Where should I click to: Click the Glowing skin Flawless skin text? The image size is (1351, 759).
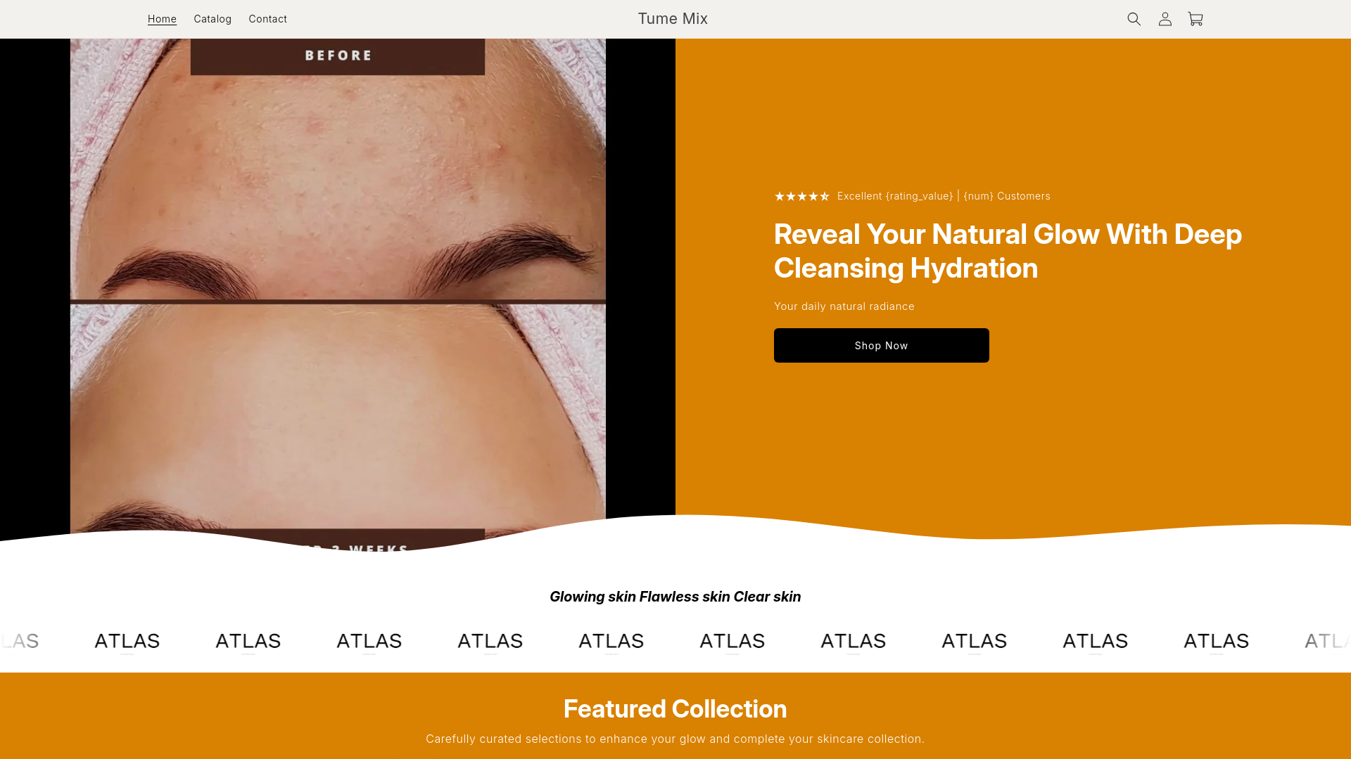[675, 597]
